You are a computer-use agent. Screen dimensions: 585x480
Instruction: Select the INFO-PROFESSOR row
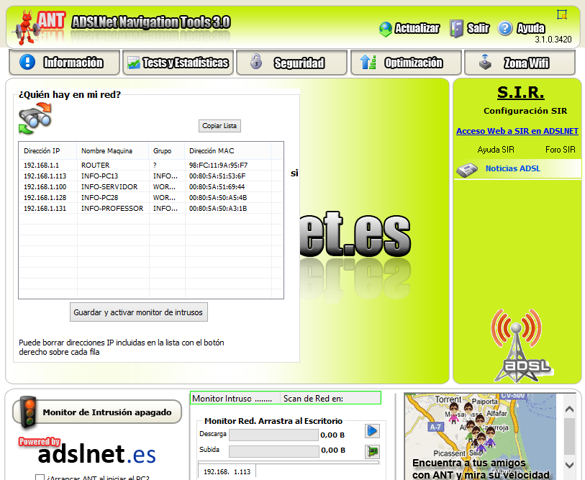pyautogui.click(x=150, y=208)
